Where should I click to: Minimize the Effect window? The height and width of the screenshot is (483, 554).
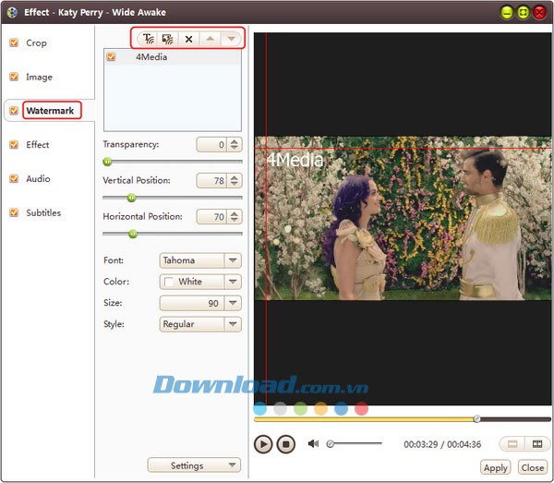507,13
